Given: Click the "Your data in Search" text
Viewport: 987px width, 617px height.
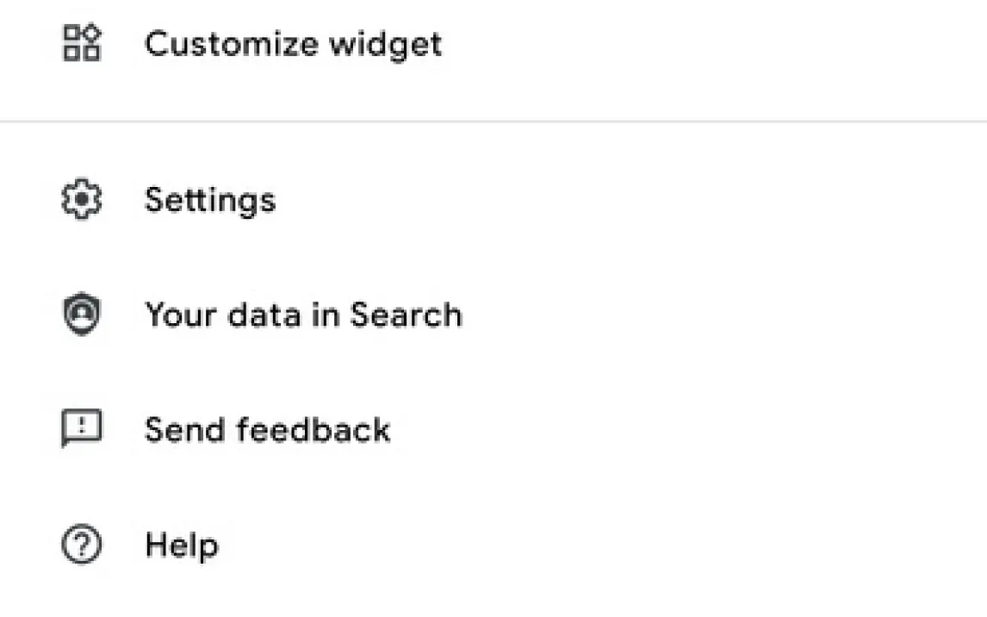Looking at the screenshot, I should (x=303, y=315).
